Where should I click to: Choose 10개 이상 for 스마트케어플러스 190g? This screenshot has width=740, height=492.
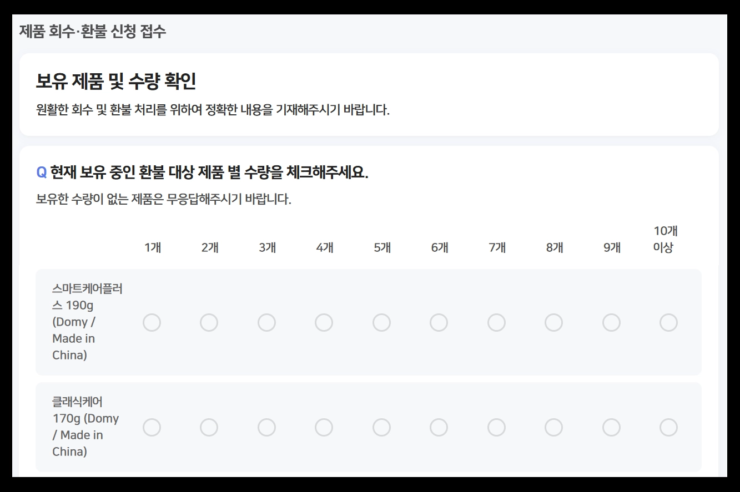[x=668, y=322]
